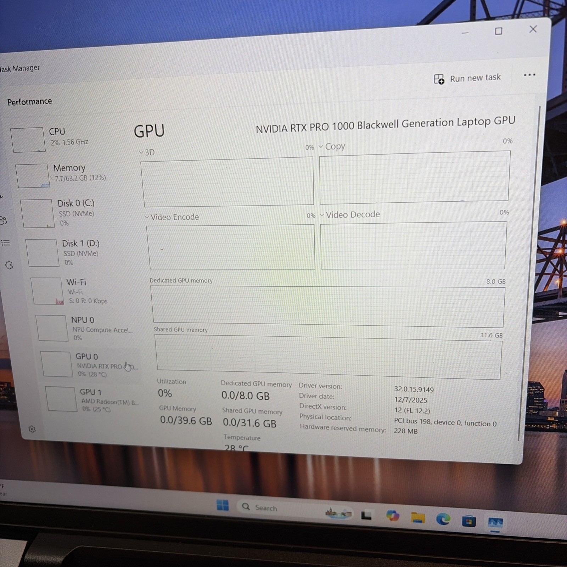Viewport: 567px width, 567px height.
Task: Click the Task View icon on taskbar
Action: 366,515
